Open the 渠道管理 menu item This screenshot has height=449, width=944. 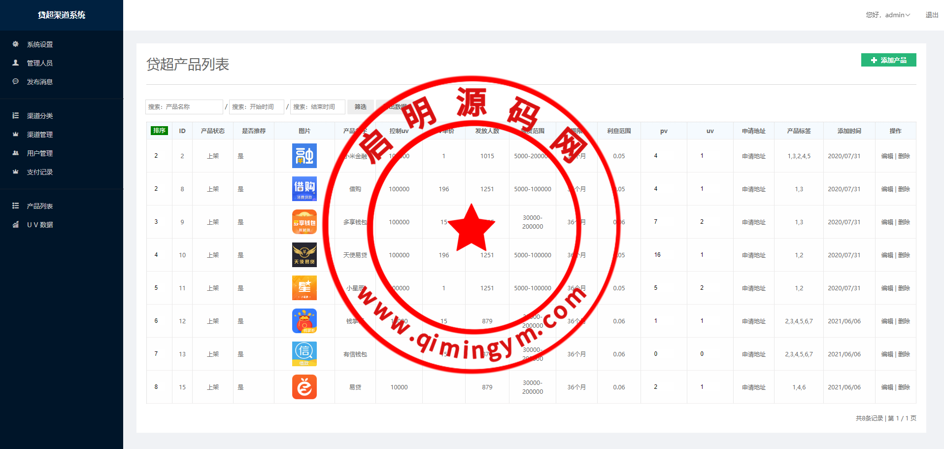pos(39,135)
